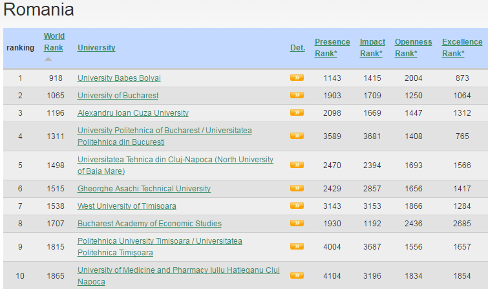488x289 pixels.
Task: Click the Det. column header
Action: pyautogui.click(x=297, y=48)
